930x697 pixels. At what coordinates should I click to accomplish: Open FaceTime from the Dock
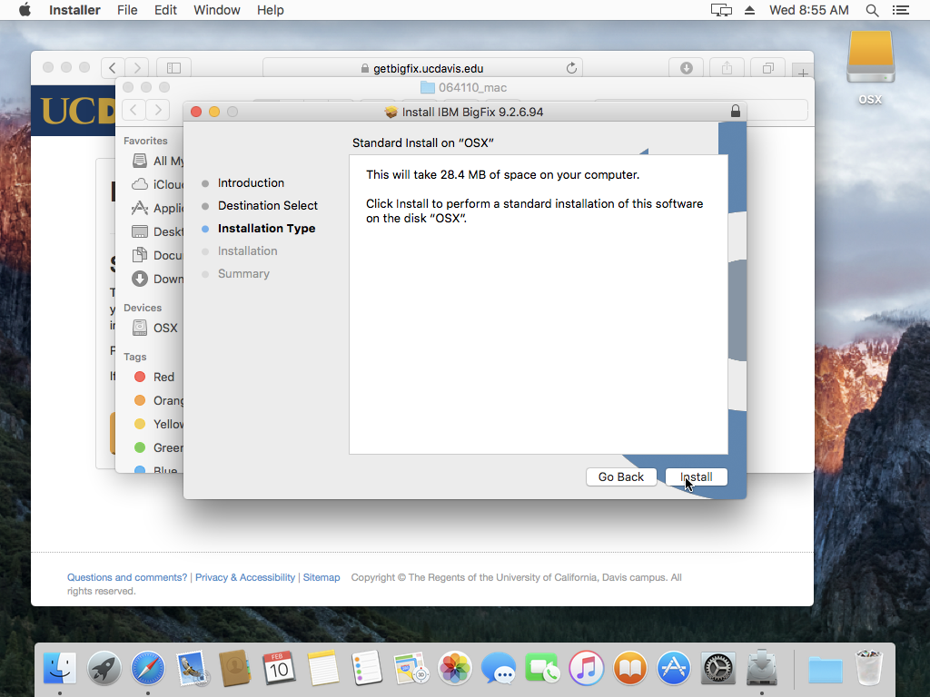[x=542, y=669]
